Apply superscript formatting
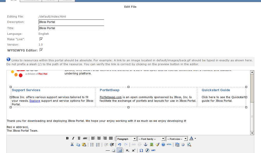 pos(133,151)
